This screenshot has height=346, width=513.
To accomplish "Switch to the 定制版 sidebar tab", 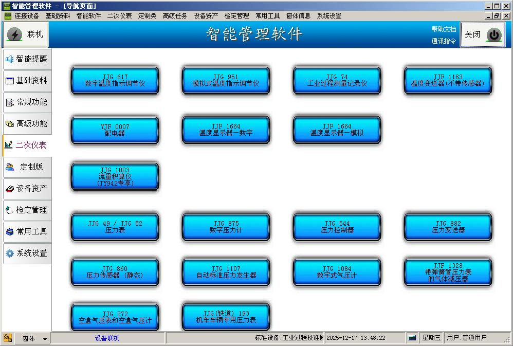I will [27, 167].
